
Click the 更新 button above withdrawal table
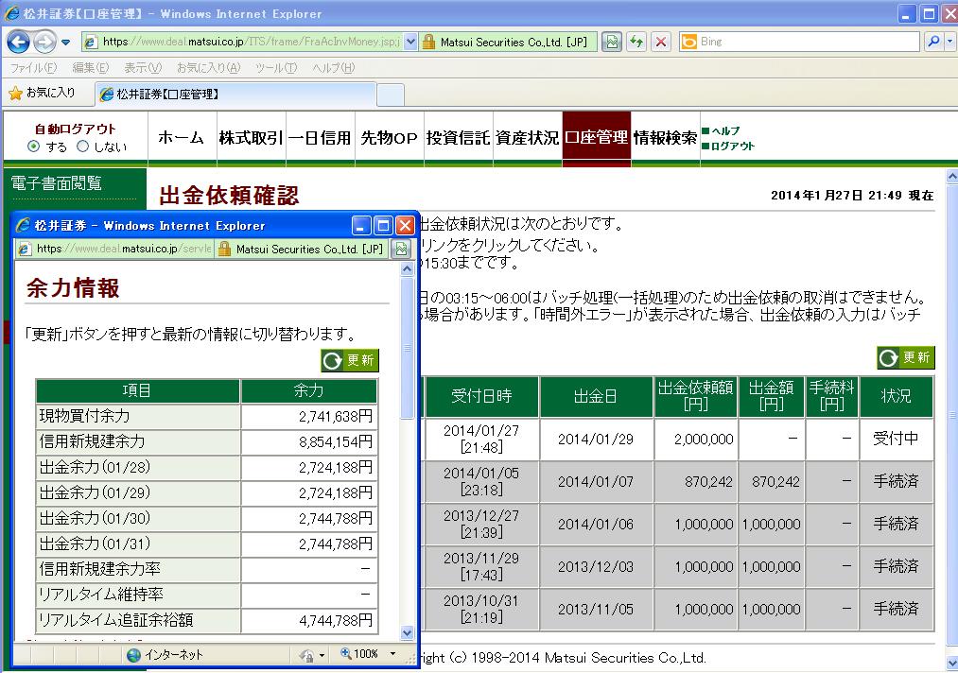[905, 357]
